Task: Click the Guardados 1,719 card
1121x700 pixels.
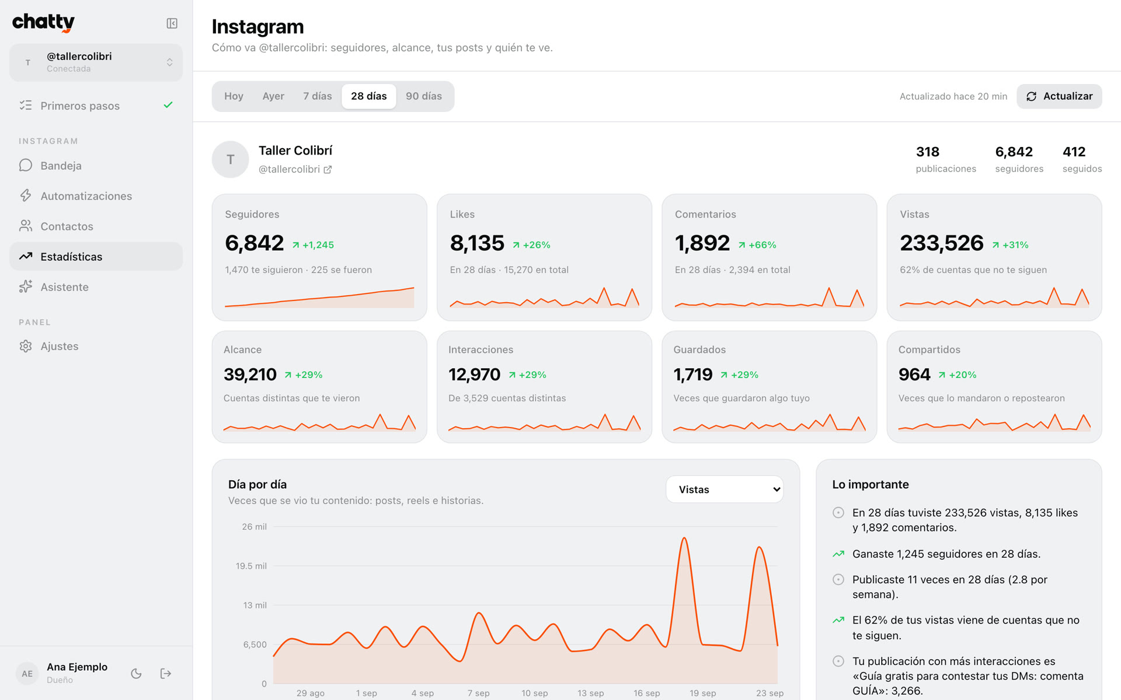Action: tap(770, 387)
